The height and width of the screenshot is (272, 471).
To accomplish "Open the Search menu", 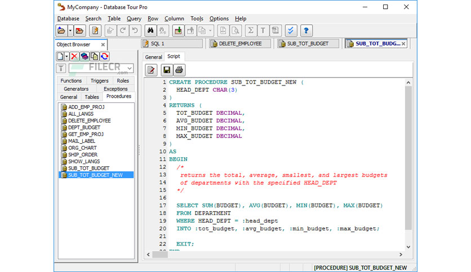I will point(93,19).
